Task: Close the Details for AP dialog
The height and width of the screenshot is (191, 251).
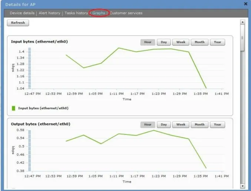Action: (x=245, y=4)
